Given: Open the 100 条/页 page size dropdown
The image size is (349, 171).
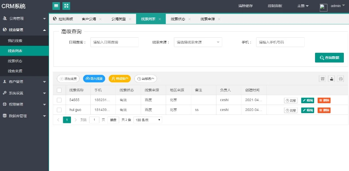Looking at the screenshot, I should pyautogui.click(x=148, y=120).
